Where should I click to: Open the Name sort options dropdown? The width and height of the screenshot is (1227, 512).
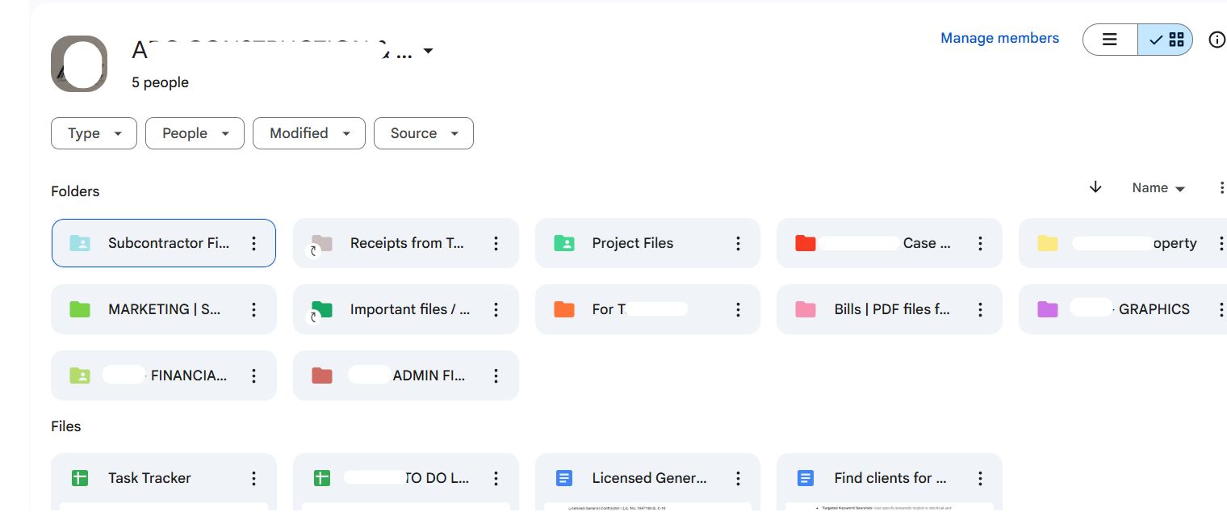pos(1158,188)
